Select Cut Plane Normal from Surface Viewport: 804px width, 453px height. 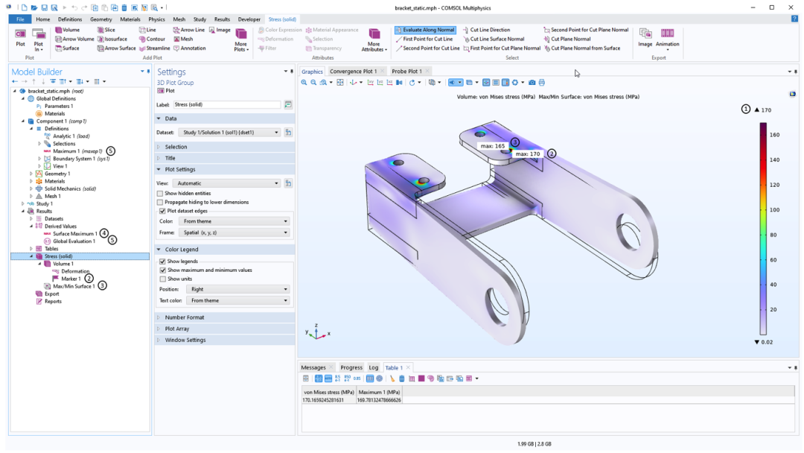pyautogui.click(x=582, y=48)
